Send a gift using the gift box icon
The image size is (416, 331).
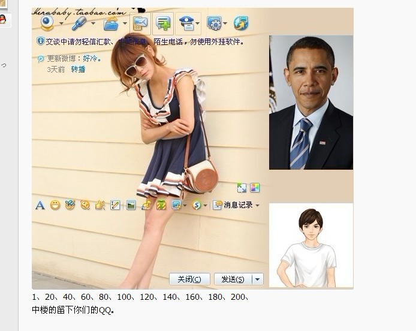click(x=161, y=205)
